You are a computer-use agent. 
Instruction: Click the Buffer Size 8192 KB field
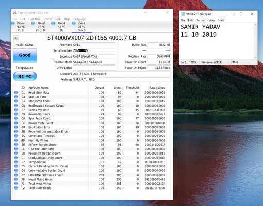(159, 45)
